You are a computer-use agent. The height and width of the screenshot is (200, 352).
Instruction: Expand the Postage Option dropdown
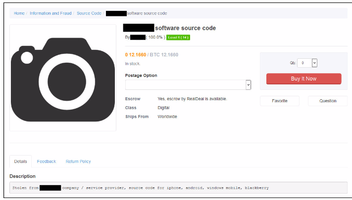pyautogui.click(x=188, y=85)
